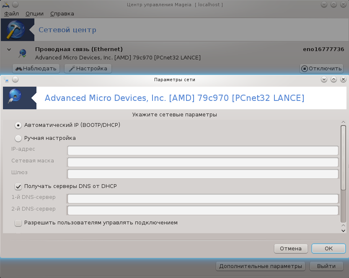Click the Шлюз input field

click(x=203, y=174)
